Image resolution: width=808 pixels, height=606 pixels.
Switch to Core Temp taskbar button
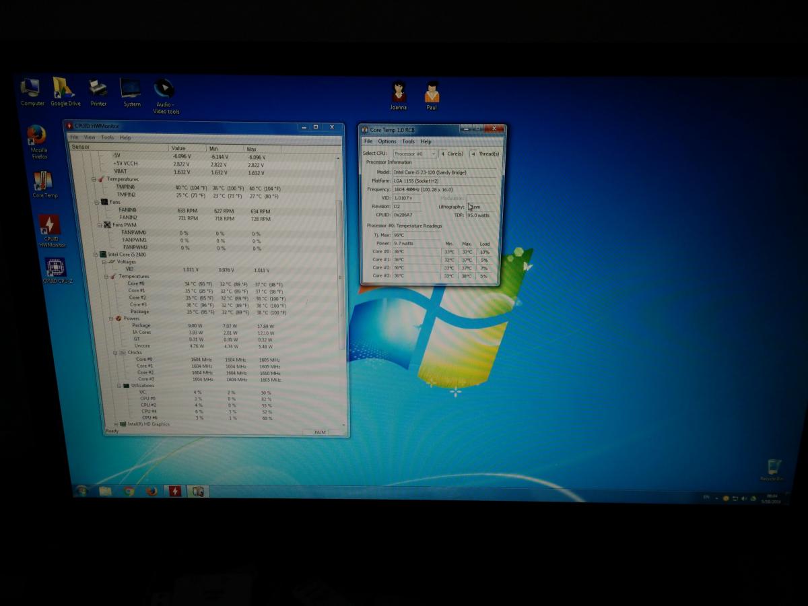point(198,492)
